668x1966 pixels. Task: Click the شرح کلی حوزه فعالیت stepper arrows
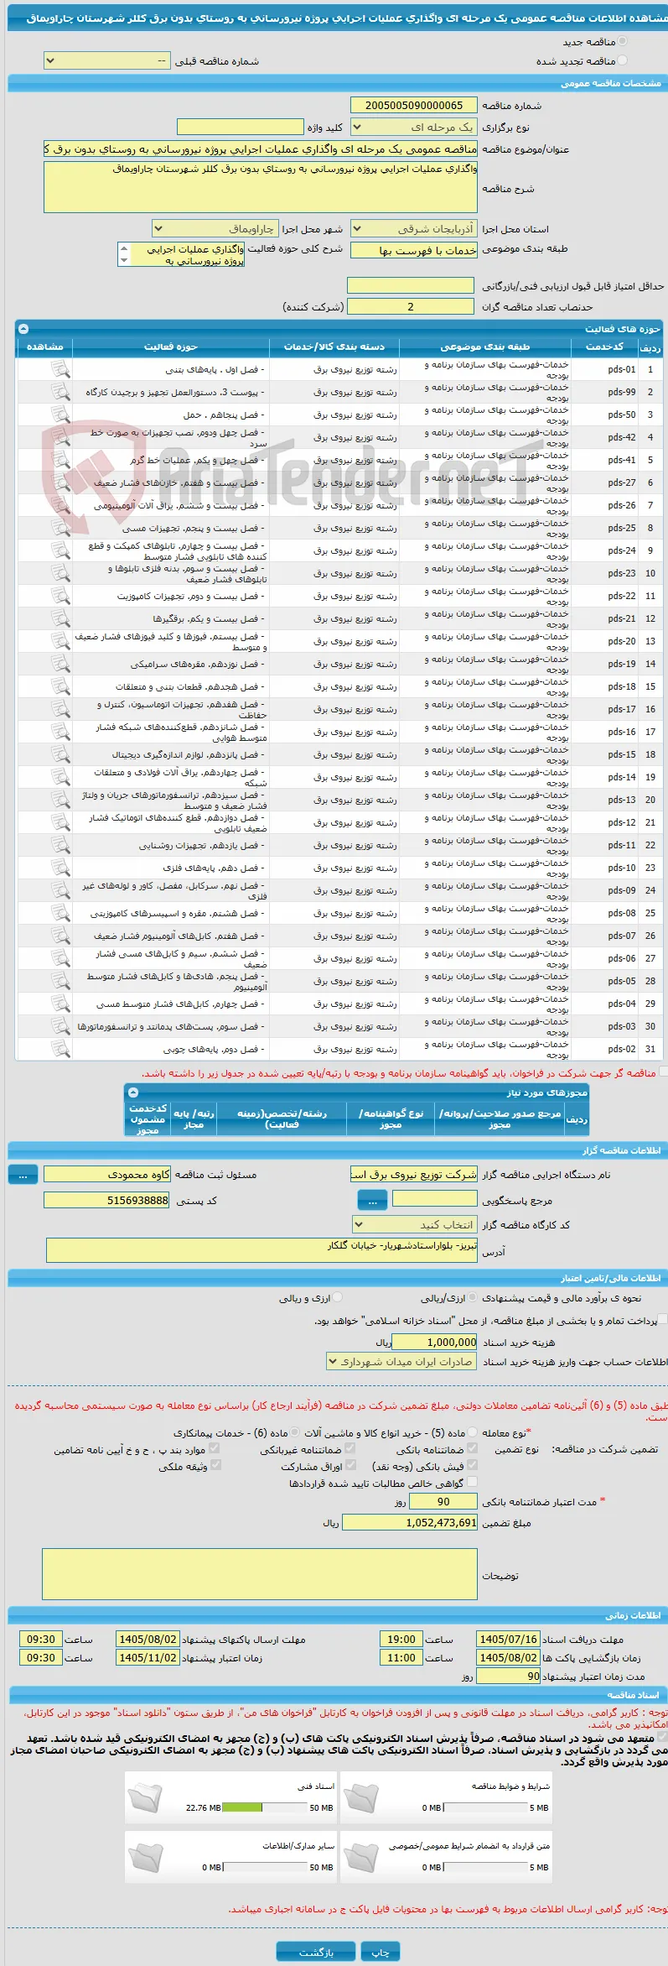click(124, 254)
